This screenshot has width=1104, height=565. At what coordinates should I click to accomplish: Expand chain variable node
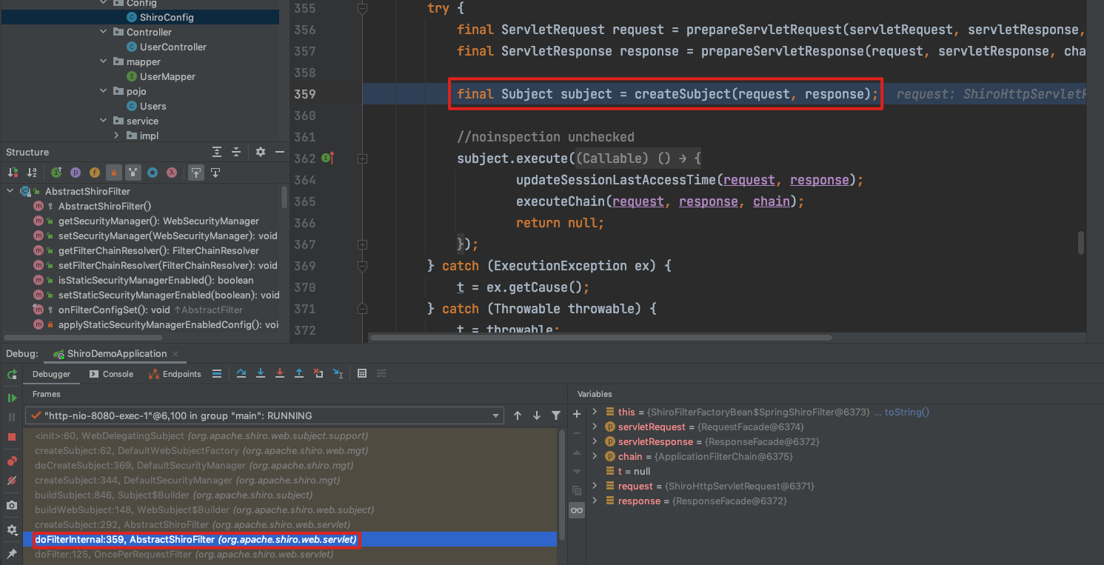tap(595, 456)
